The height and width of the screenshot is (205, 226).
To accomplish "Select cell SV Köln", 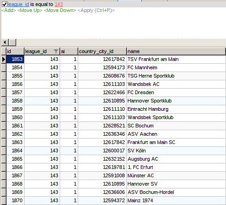I will 176,151.
